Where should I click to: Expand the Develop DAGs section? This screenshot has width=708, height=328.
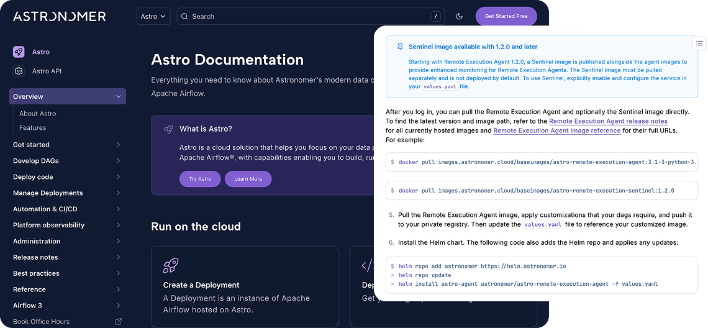118,161
